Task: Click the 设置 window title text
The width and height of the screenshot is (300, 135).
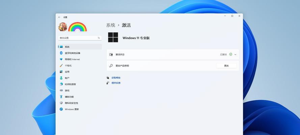Action: pyautogui.click(x=65, y=17)
